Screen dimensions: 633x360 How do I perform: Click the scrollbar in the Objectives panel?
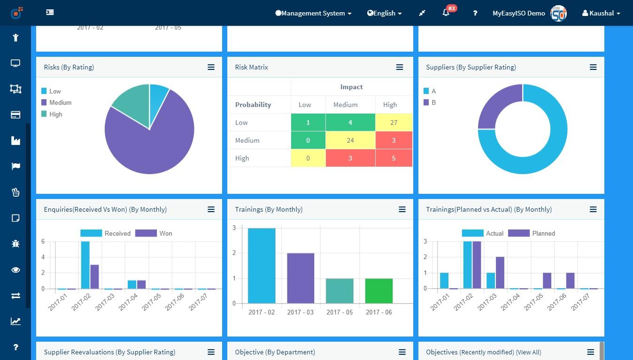(x=602, y=351)
